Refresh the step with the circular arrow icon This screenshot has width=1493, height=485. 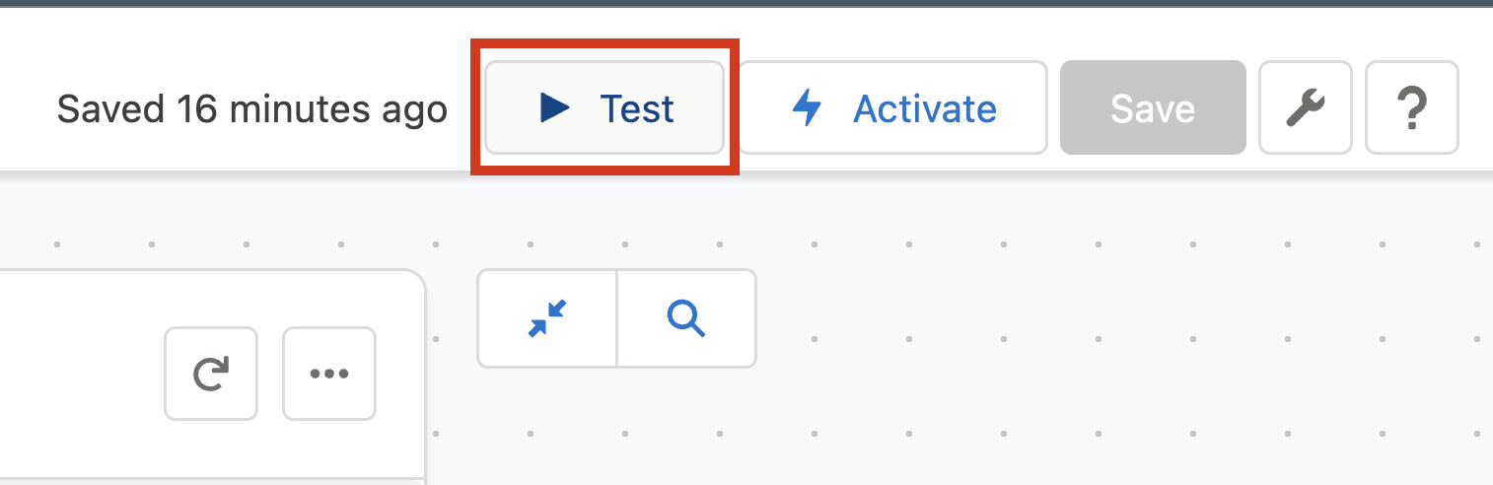(211, 374)
